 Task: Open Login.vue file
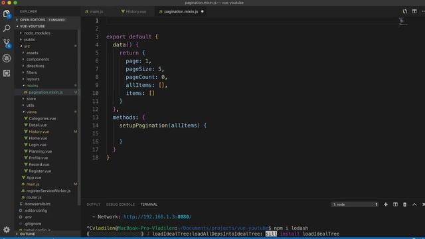click(x=37, y=145)
